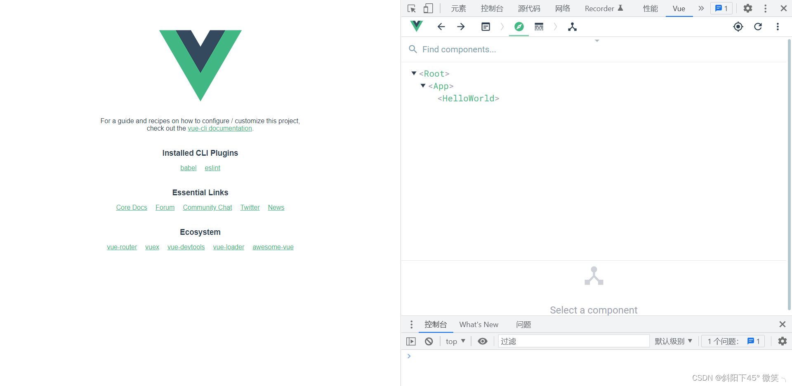Switch to the 控制台 top tab

pos(492,8)
